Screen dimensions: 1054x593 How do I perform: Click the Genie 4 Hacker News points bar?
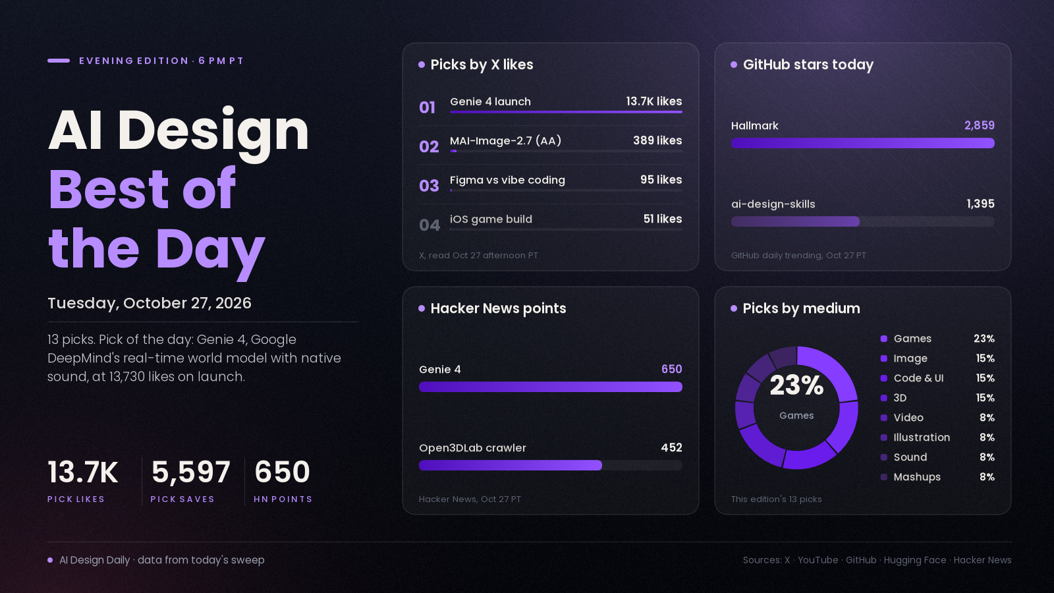(551, 387)
